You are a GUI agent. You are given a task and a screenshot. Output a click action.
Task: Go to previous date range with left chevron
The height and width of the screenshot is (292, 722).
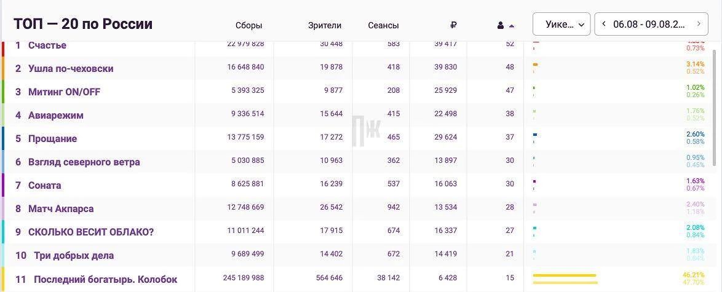point(604,24)
